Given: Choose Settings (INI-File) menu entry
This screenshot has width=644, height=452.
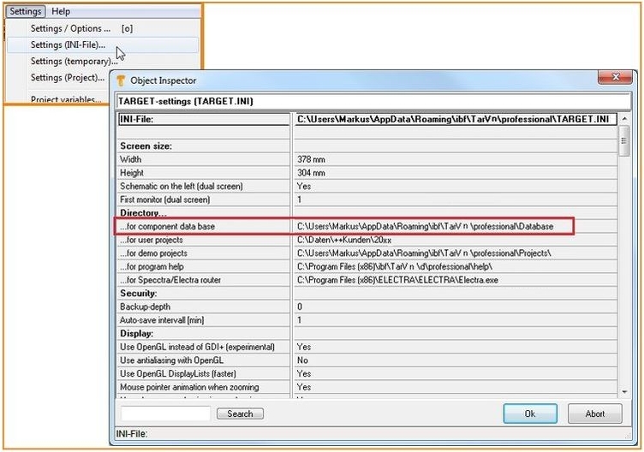Looking at the screenshot, I should [68, 45].
